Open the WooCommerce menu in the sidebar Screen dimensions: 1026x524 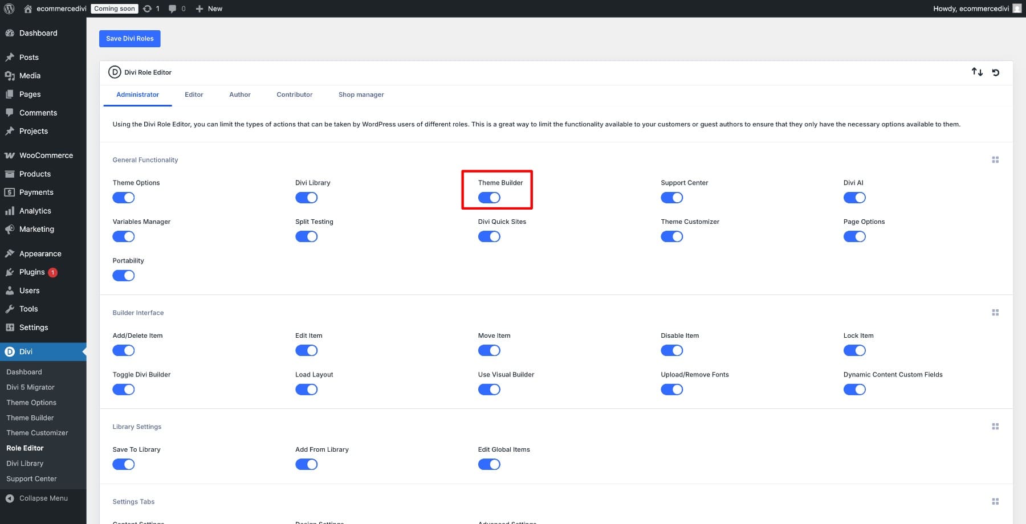point(46,155)
